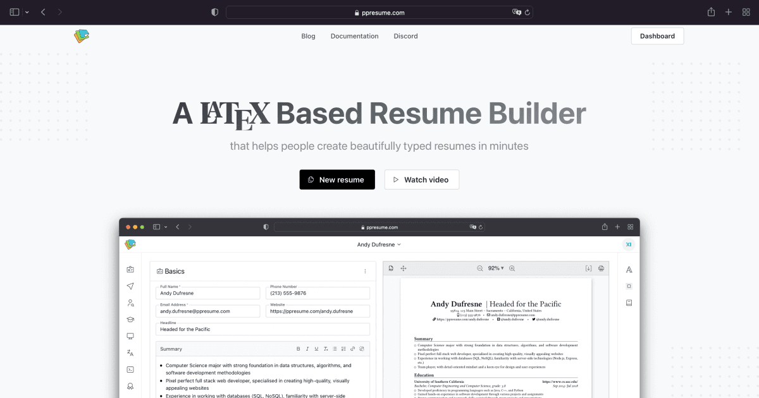Click the 'Education' heading on the rendered resume page
The width and height of the screenshot is (759, 398).
pos(424,375)
